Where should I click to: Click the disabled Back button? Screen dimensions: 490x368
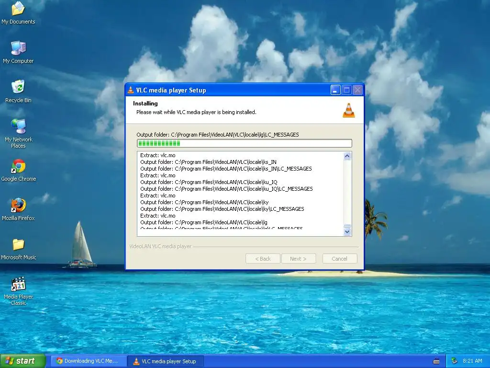click(x=263, y=259)
